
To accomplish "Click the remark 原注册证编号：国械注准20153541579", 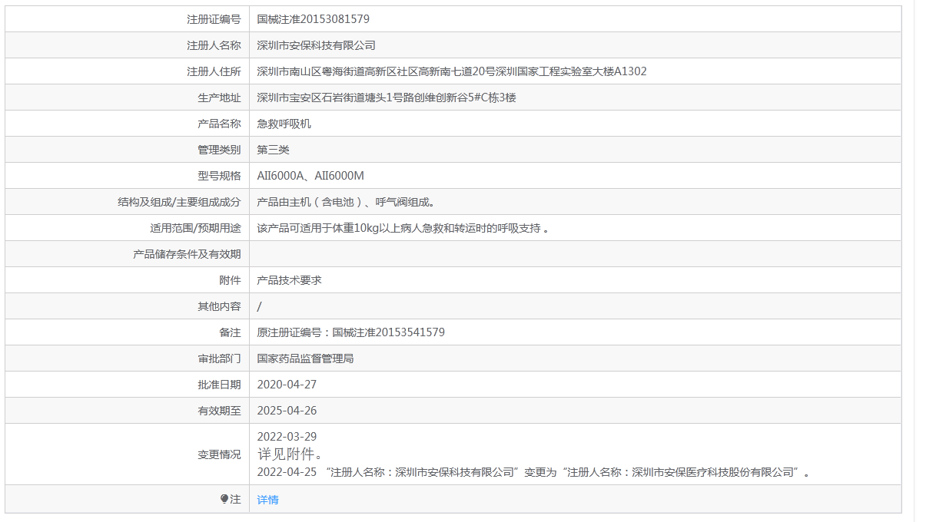I will (x=351, y=332).
